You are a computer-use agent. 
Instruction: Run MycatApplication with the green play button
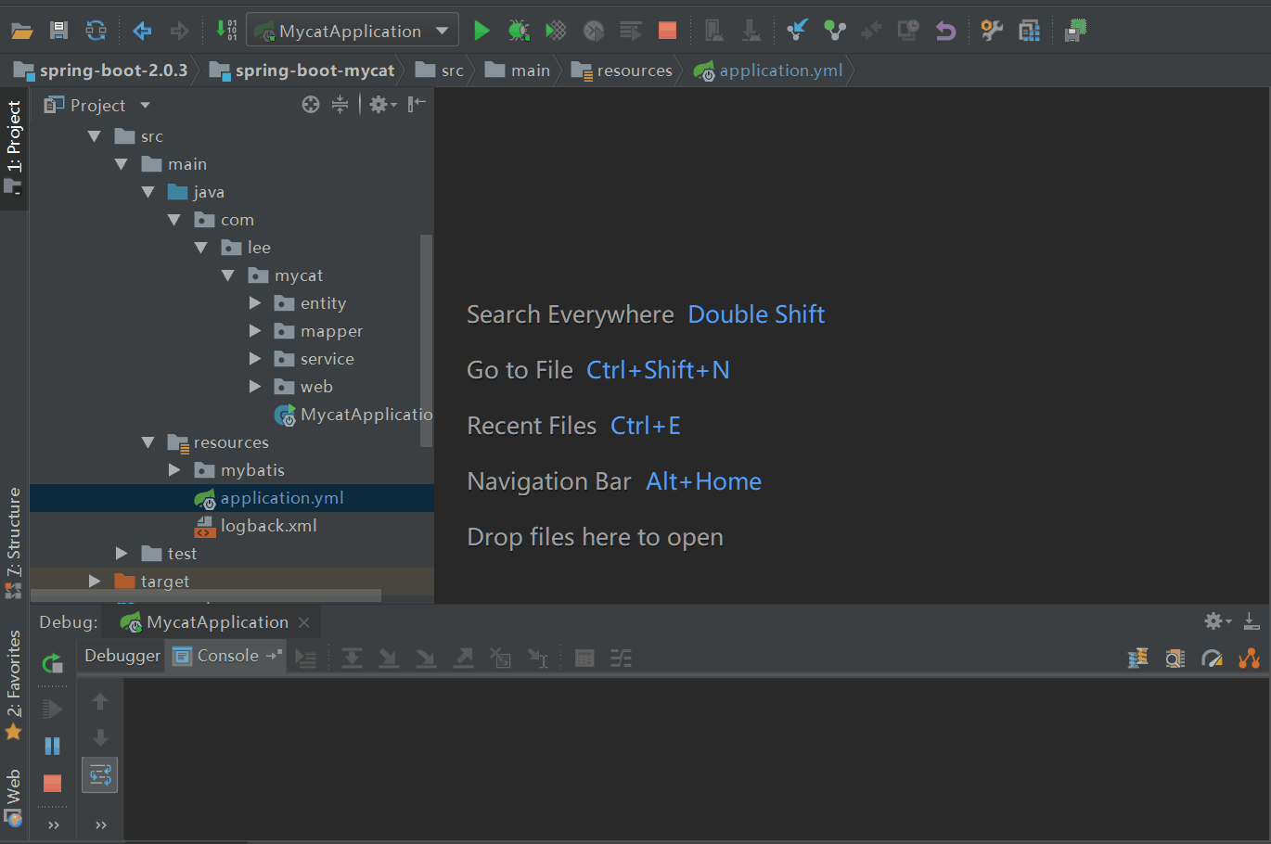(481, 31)
